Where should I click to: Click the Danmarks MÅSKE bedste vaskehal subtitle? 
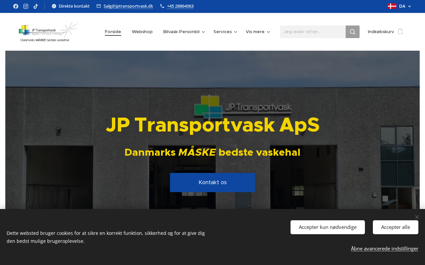[212, 152]
